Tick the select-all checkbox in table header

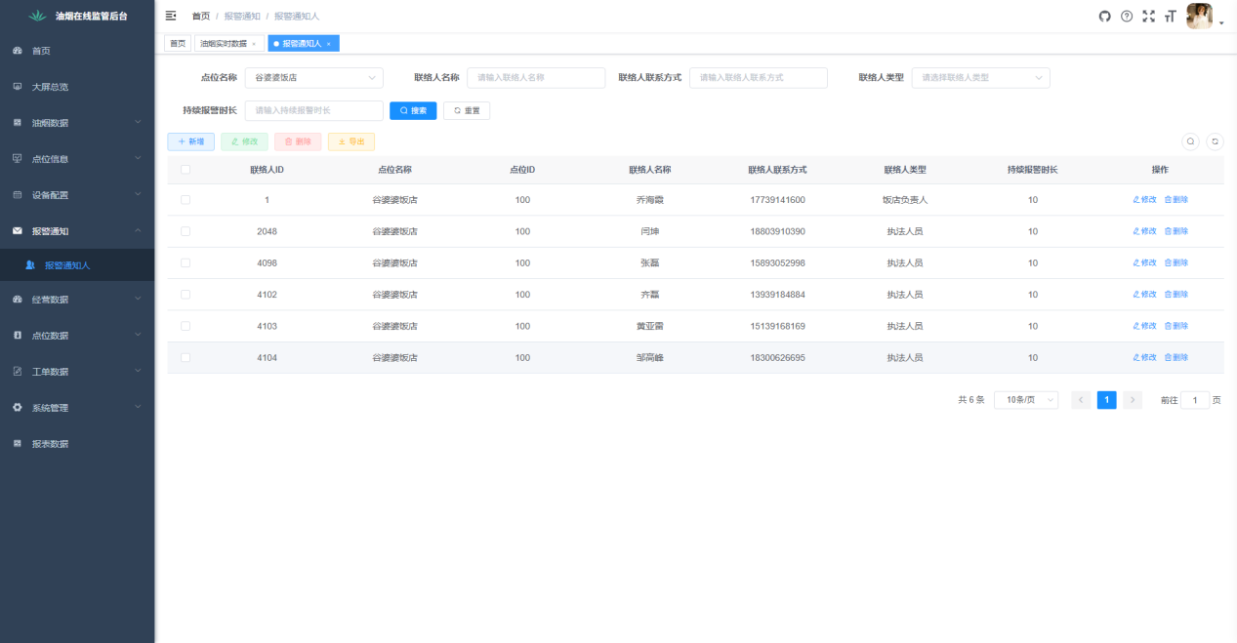pyautogui.click(x=186, y=170)
